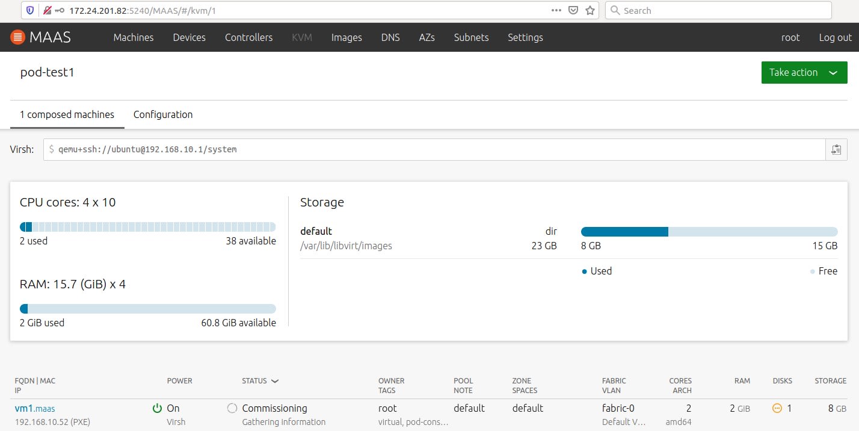Click the saved login key icon
The image size is (859, 431).
[59, 10]
